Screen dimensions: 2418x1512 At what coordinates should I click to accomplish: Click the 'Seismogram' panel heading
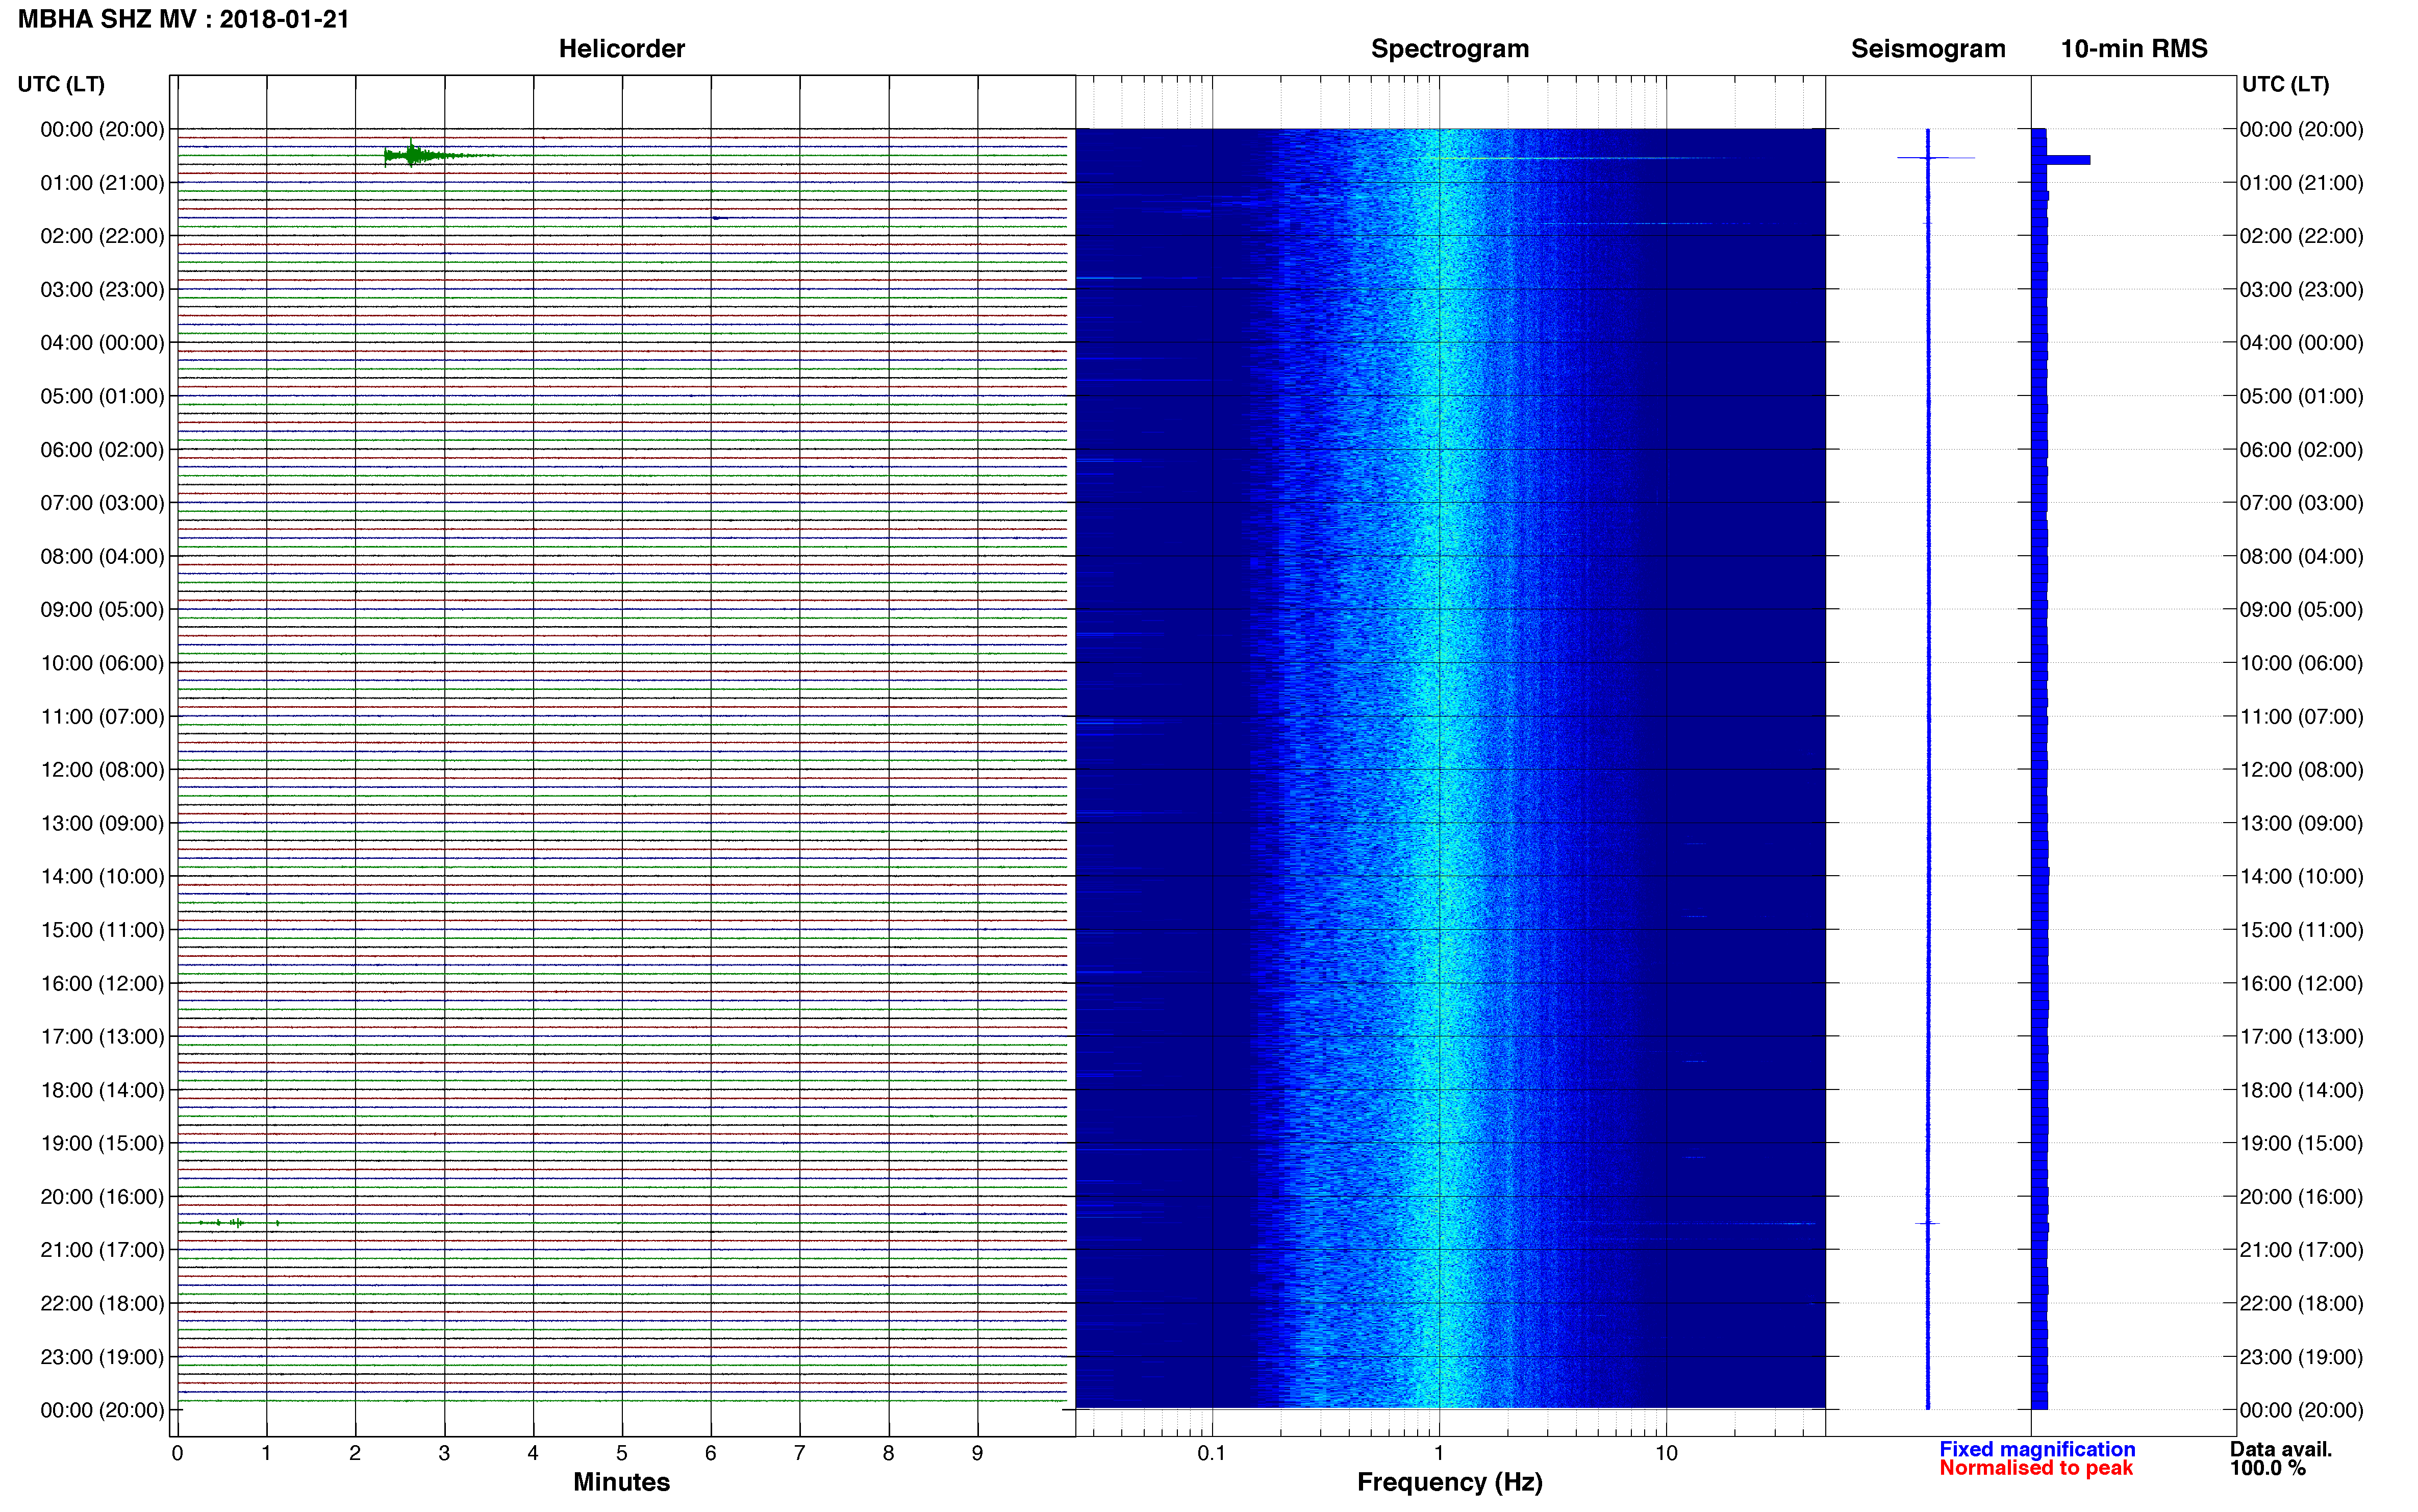point(1928,49)
